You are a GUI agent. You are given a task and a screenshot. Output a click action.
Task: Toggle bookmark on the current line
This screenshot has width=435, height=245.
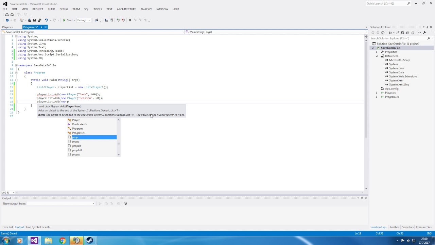[130, 20]
